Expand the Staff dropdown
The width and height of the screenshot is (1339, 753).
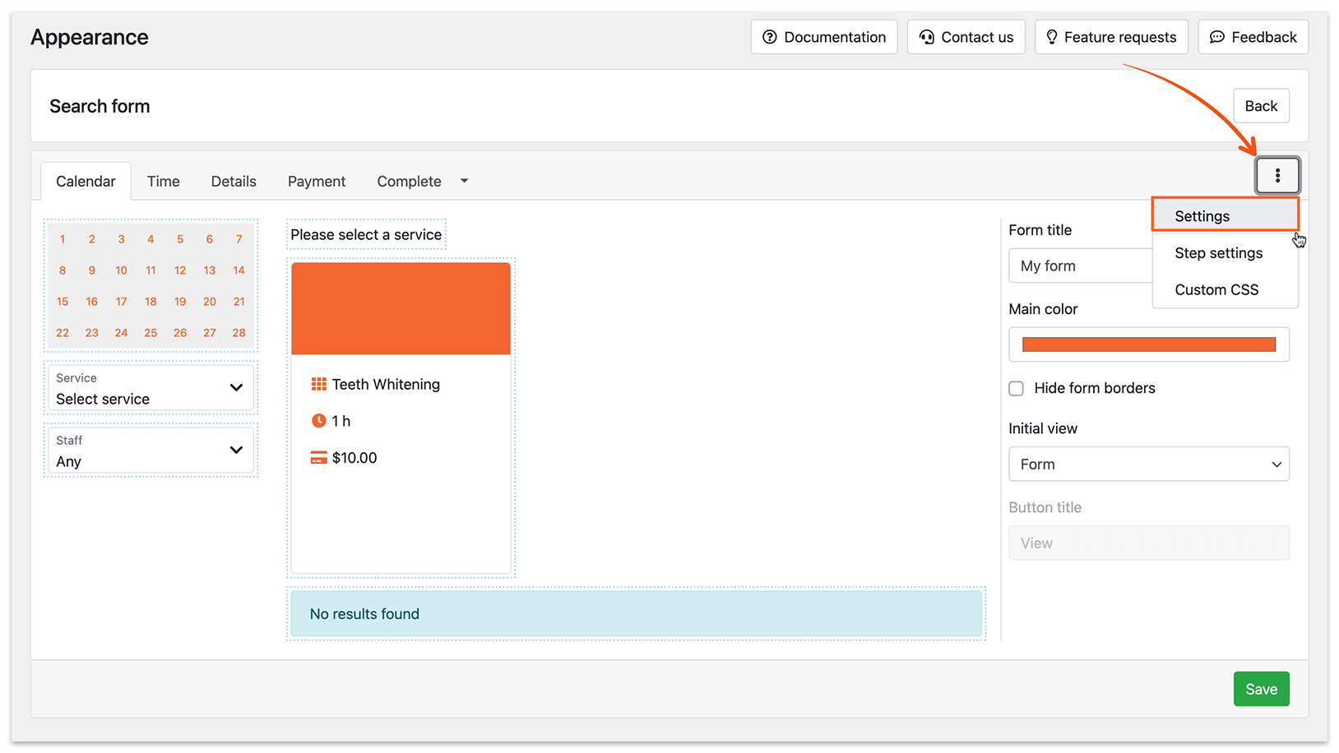pos(151,450)
